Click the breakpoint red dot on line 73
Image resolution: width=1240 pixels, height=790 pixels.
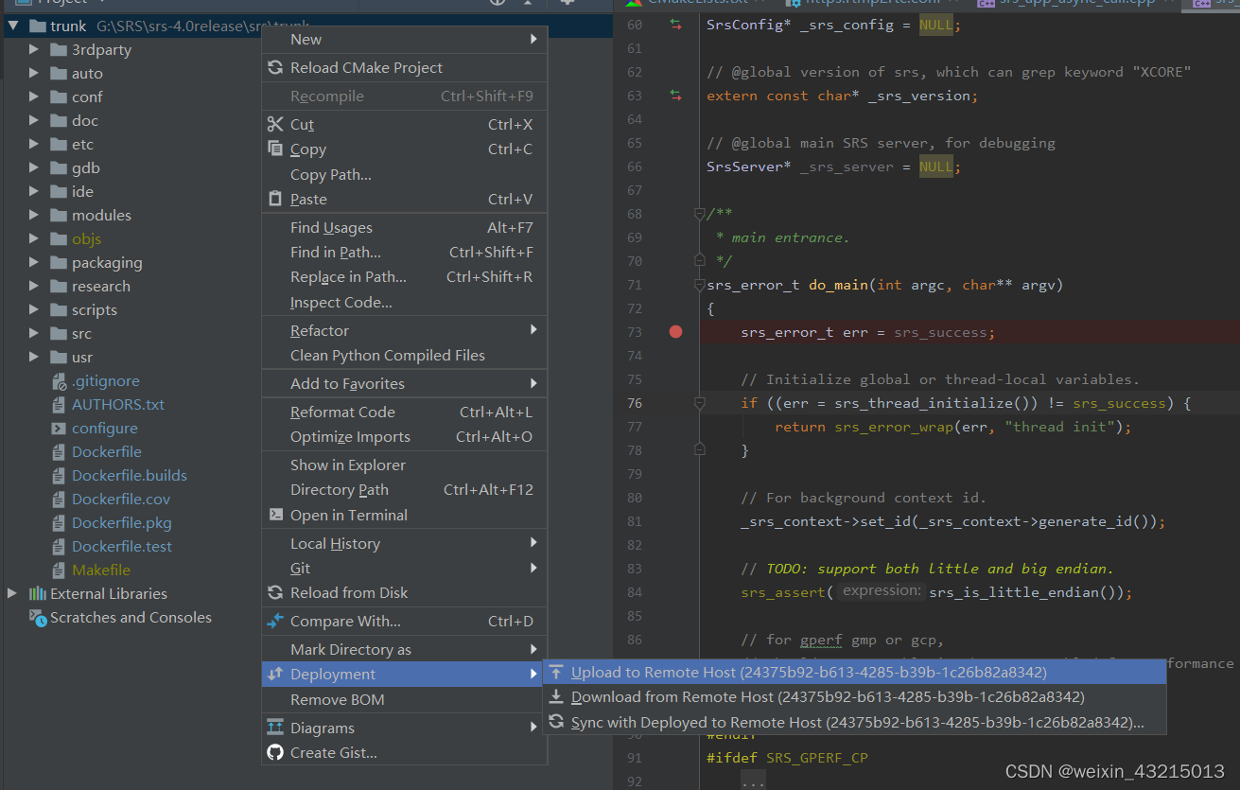pos(675,332)
